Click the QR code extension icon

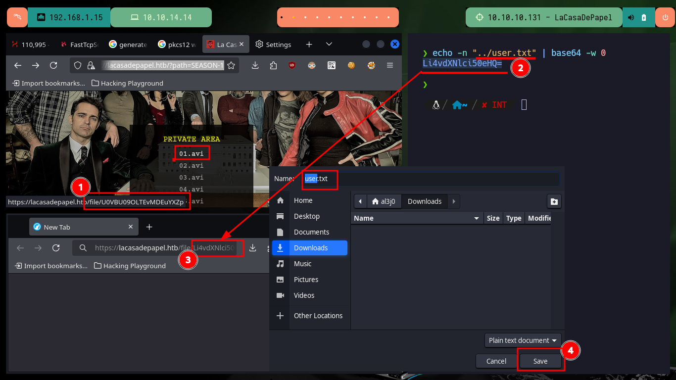click(x=332, y=65)
